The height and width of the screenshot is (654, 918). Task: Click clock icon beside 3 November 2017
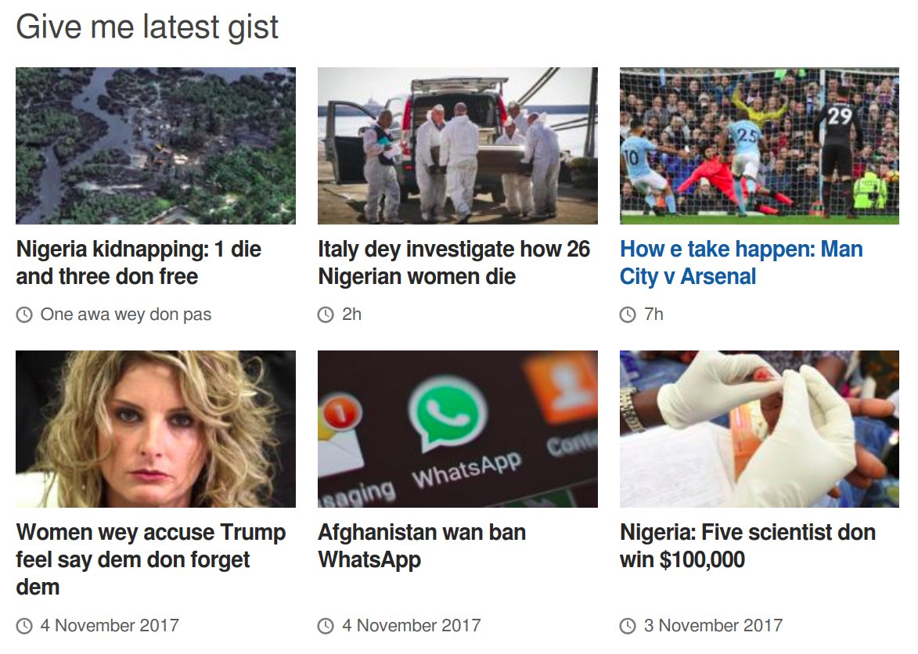pos(628,627)
